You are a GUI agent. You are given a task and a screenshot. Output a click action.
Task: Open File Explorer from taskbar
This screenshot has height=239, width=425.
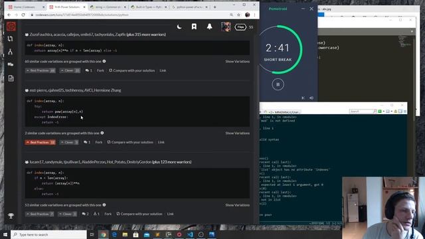[x=125, y=234]
